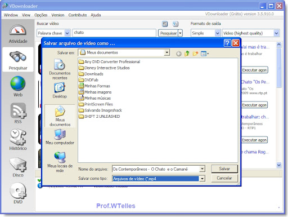Screen dimensions: 288x217
Task: Create a new folder in save dialog
Action: 195,54
